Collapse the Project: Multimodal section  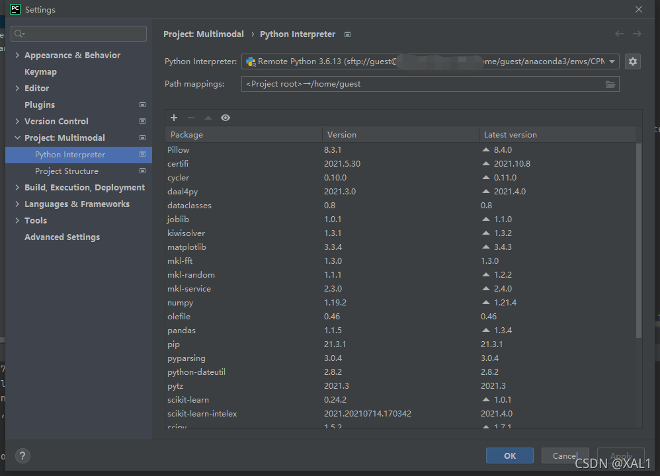(x=17, y=138)
